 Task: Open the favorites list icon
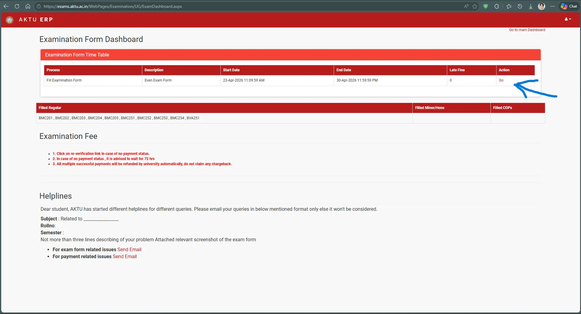point(509,6)
